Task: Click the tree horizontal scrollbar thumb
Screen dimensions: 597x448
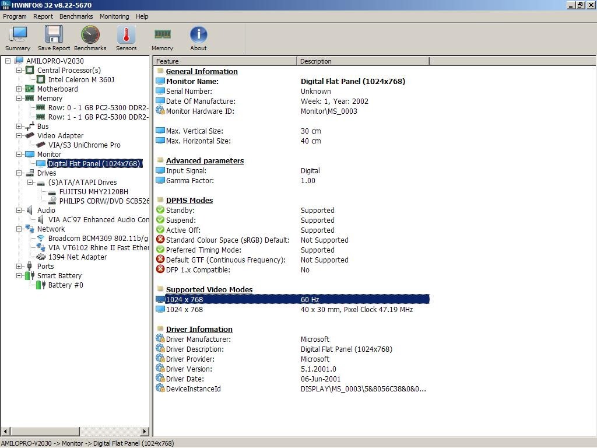Action: click(x=45, y=432)
